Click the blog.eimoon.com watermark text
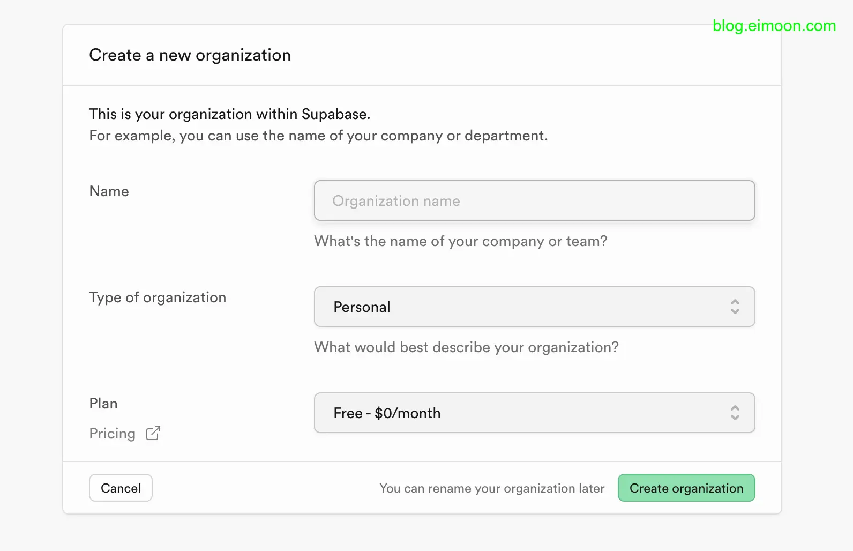The width and height of the screenshot is (853, 551). click(774, 26)
